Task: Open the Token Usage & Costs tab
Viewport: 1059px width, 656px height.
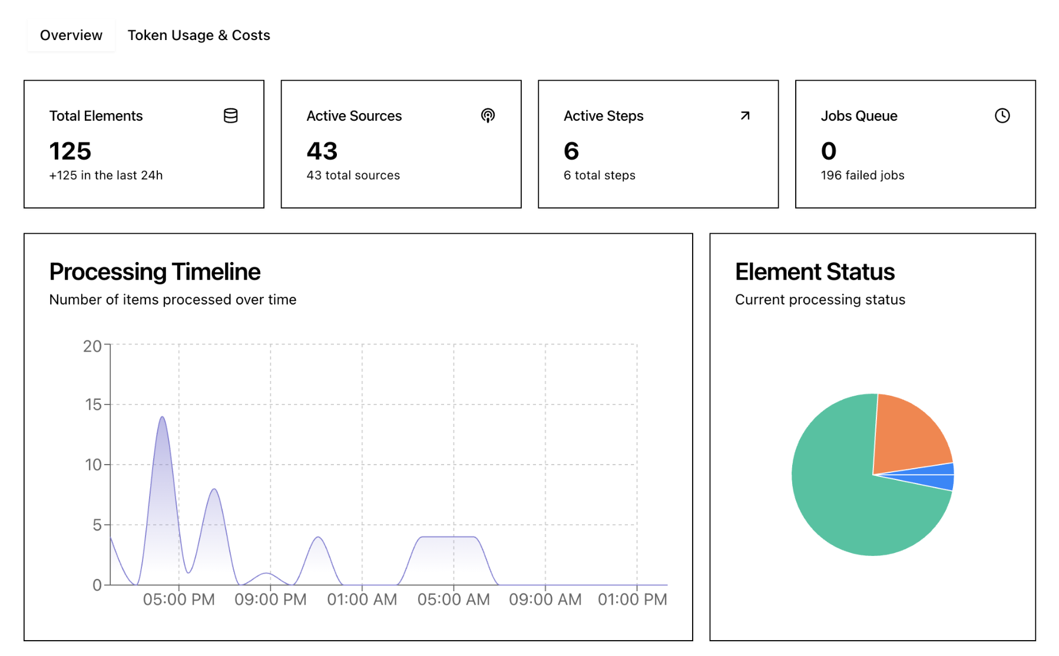Action: pyautogui.click(x=198, y=35)
